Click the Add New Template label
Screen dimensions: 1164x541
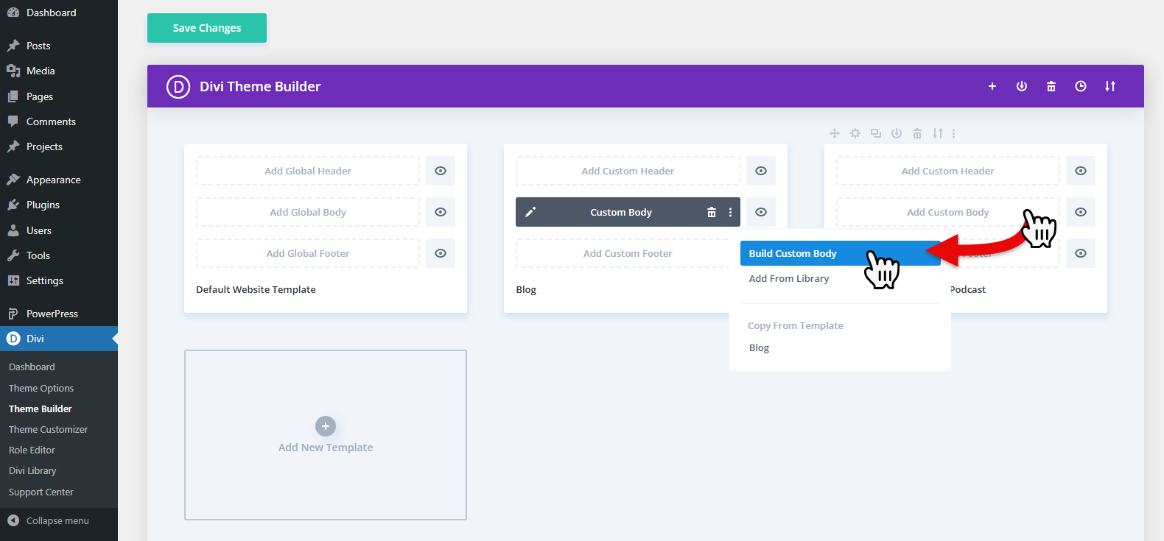[326, 448]
